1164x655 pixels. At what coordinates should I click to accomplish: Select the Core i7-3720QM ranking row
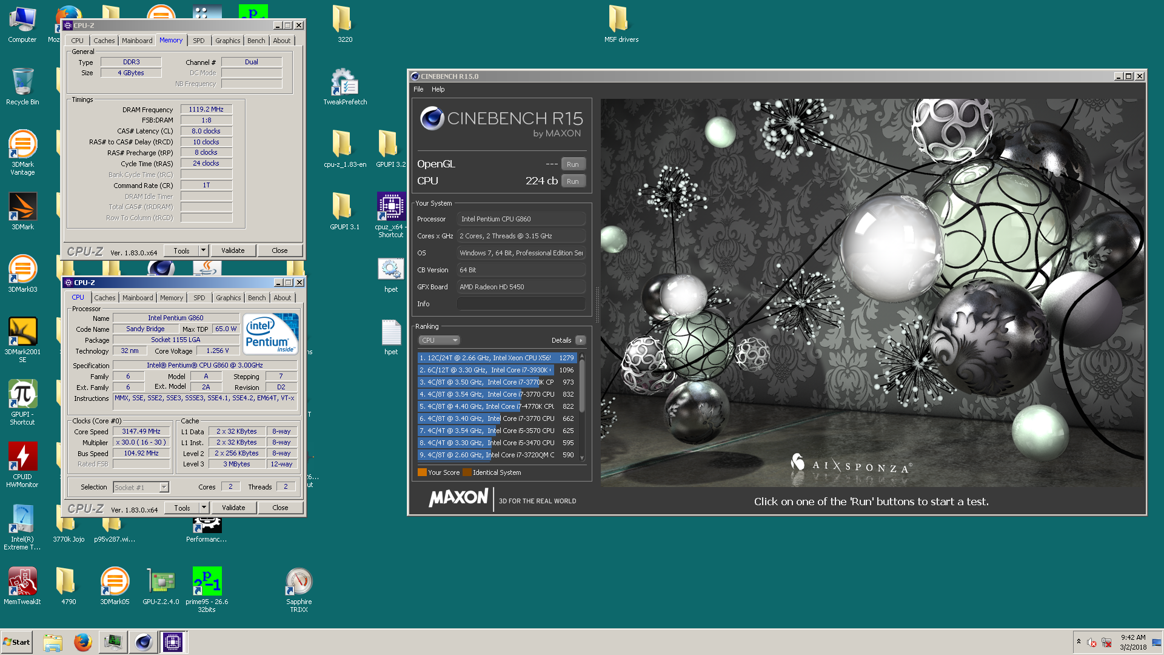tap(497, 455)
